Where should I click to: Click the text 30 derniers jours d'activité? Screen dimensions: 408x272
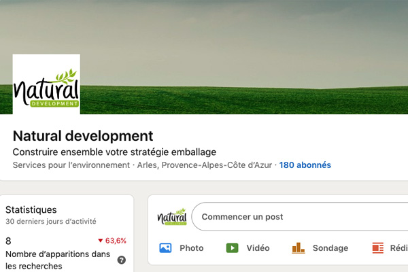tap(51, 222)
